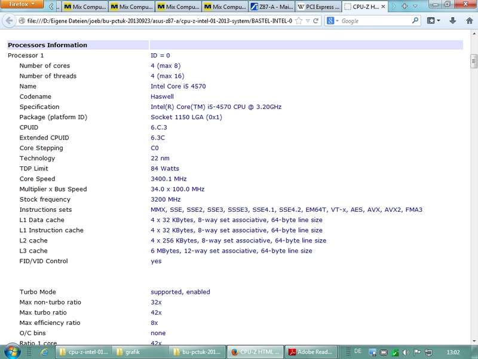
Task: Click the L2 cache 4 x 256 KBytes value
Action: click(x=238, y=241)
